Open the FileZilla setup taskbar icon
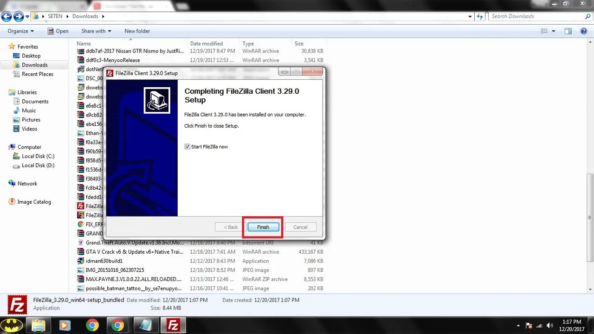The width and height of the screenshot is (594, 334). click(173, 325)
